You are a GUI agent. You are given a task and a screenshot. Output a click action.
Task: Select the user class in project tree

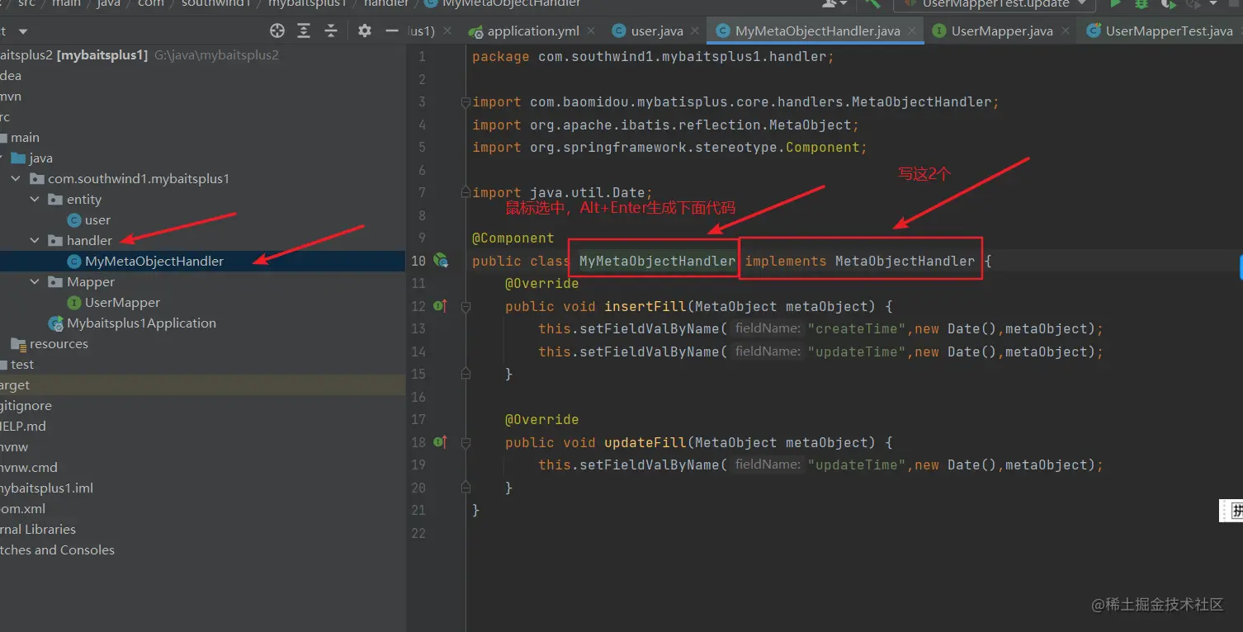pyautogui.click(x=97, y=220)
